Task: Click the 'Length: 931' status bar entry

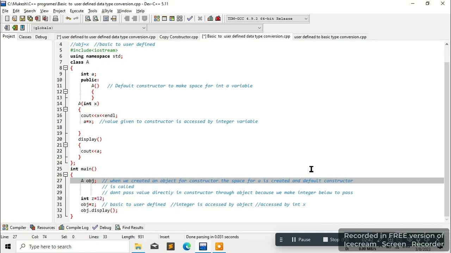Action: click(133, 237)
